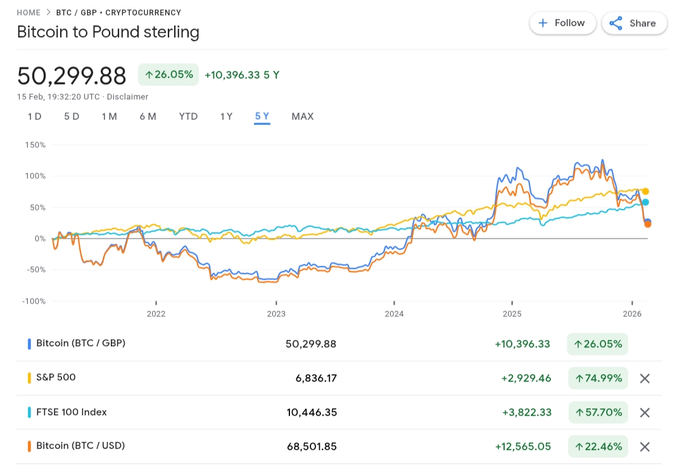Switch chart to YTD range
This screenshot has height=469, width=684.
click(x=188, y=116)
